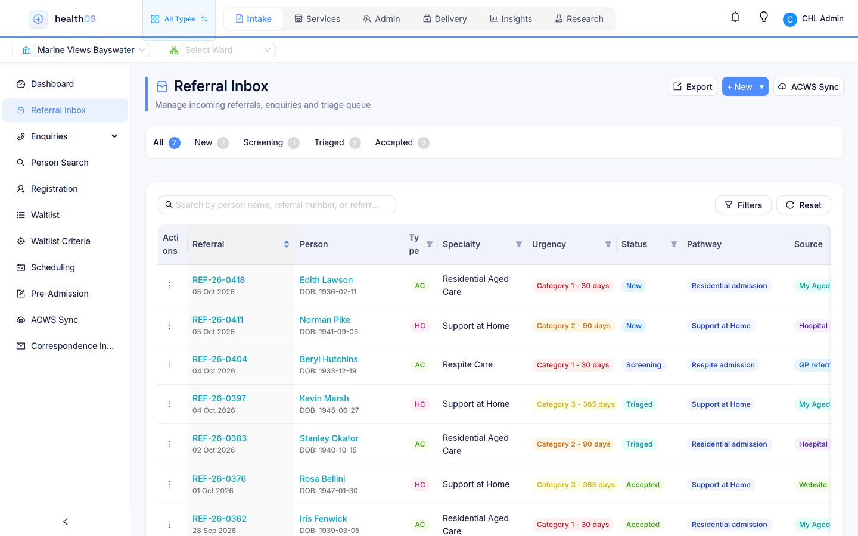This screenshot has width=858, height=536.
Task: Open Edith Lawson person record
Action: pos(326,280)
